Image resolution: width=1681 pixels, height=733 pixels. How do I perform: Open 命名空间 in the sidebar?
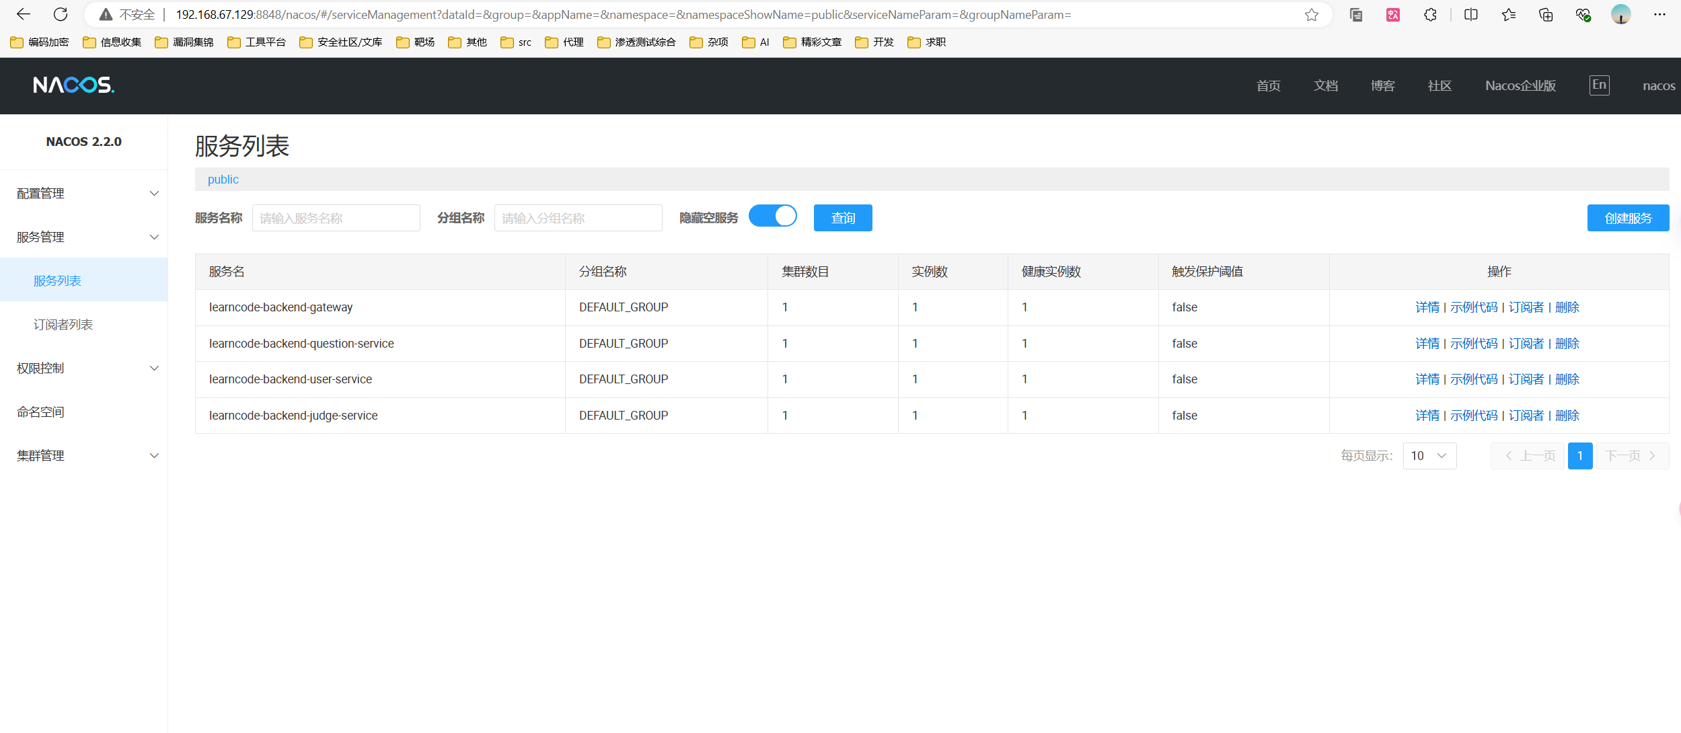tap(84, 412)
